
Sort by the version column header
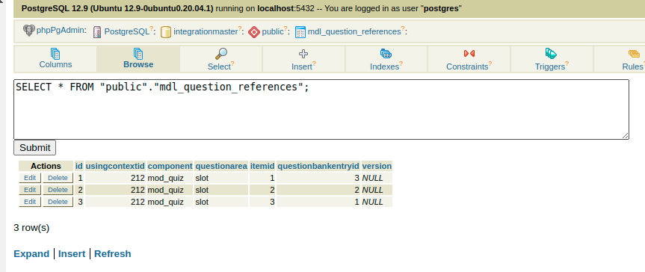pos(377,166)
